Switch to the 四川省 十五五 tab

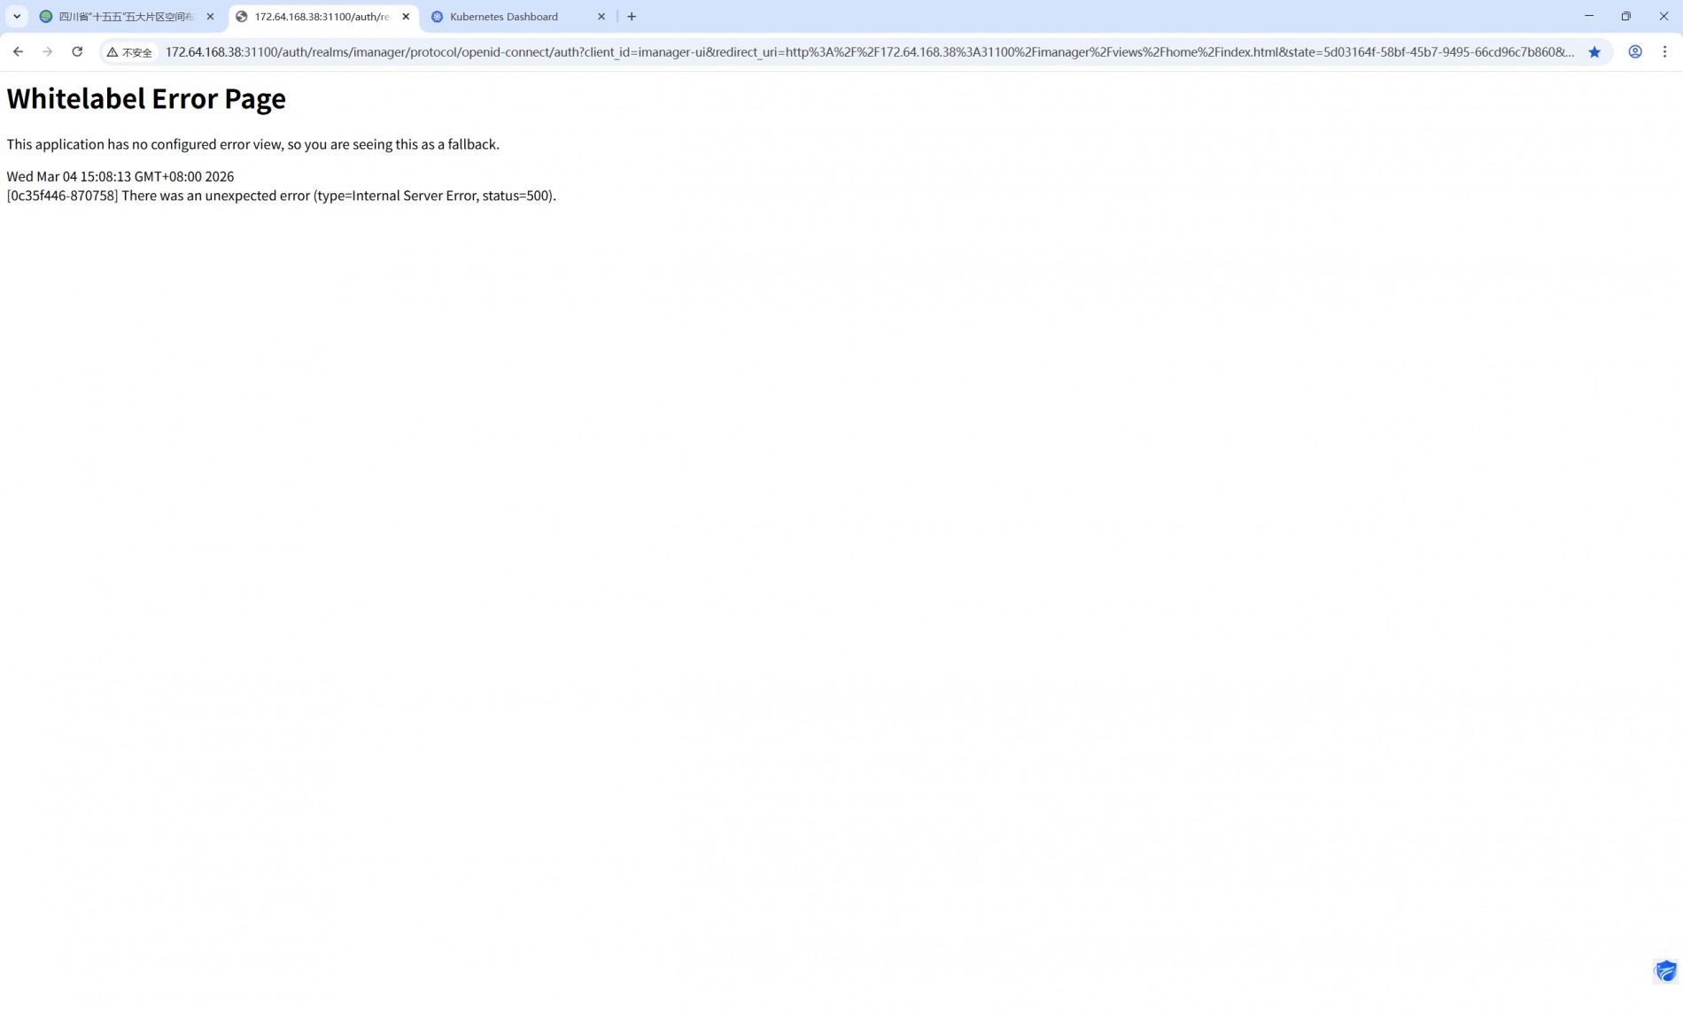124,17
